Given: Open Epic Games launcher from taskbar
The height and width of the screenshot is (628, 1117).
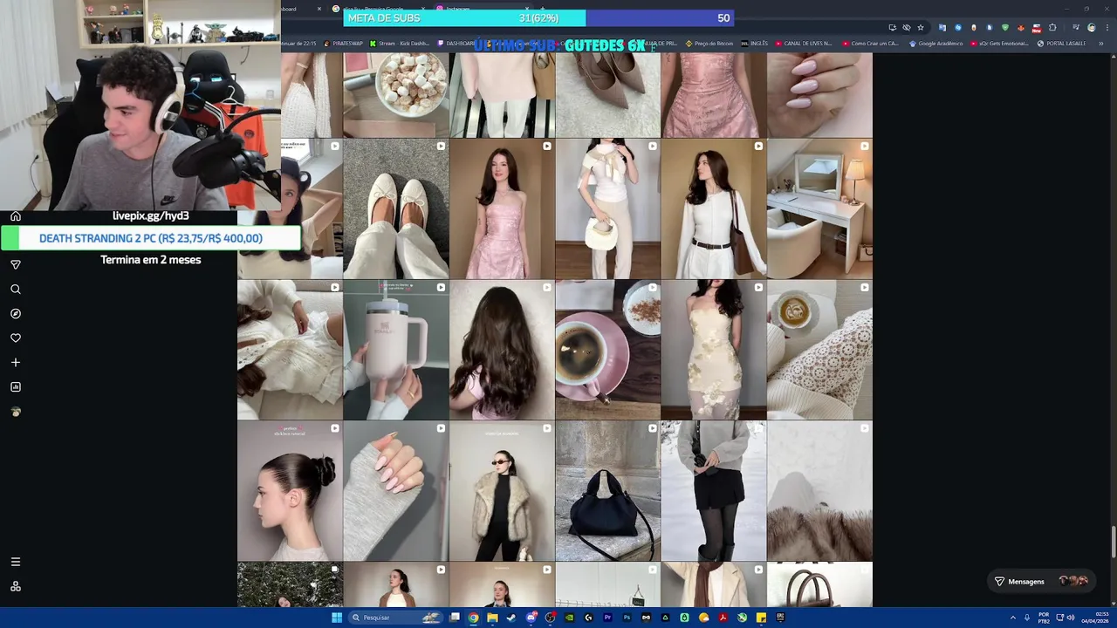Looking at the screenshot, I should (780, 618).
